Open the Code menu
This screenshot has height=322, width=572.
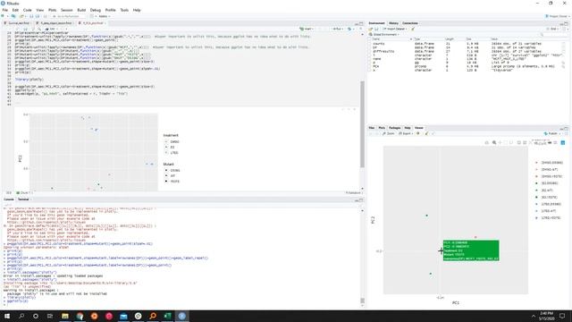pos(28,10)
